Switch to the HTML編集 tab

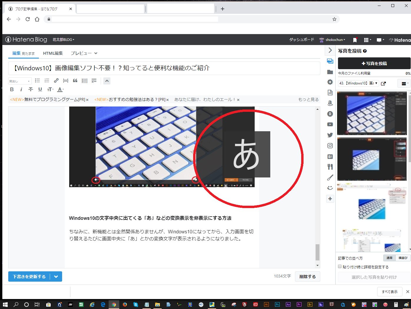(53, 53)
